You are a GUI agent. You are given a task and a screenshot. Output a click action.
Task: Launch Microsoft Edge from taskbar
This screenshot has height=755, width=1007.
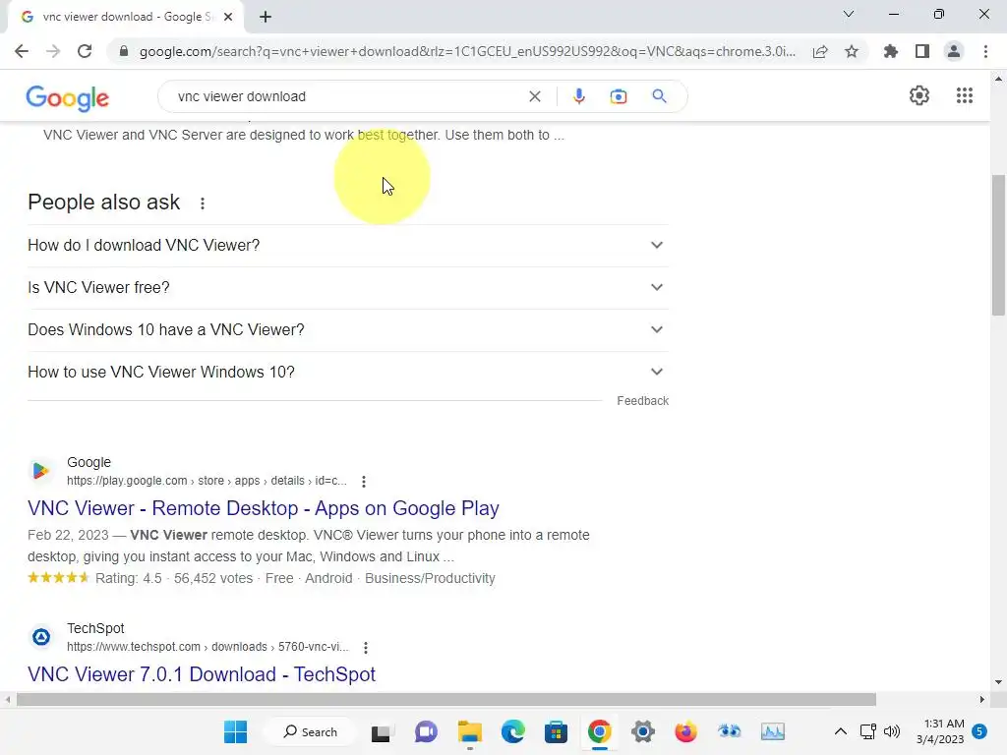512,731
